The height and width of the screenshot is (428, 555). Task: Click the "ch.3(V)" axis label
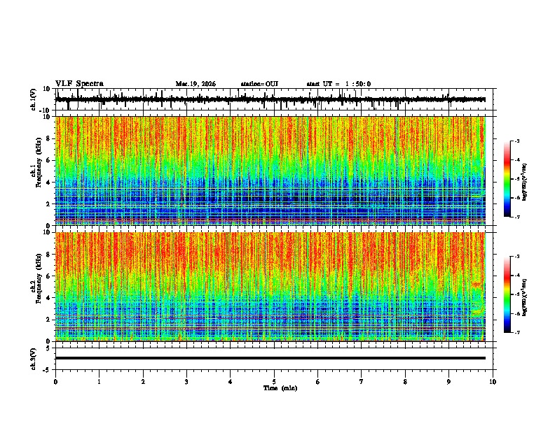(x=34, y=359)
